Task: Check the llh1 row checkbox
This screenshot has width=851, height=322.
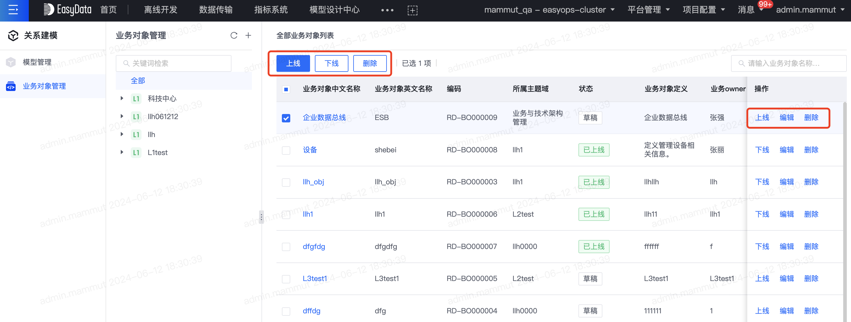Action: coord(286,215)
